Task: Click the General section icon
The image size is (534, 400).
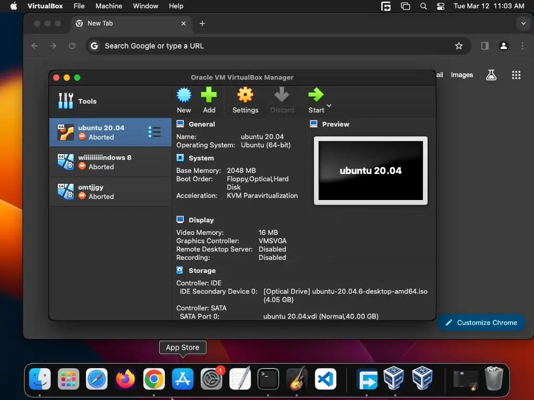Action: (x=180, y=124)
